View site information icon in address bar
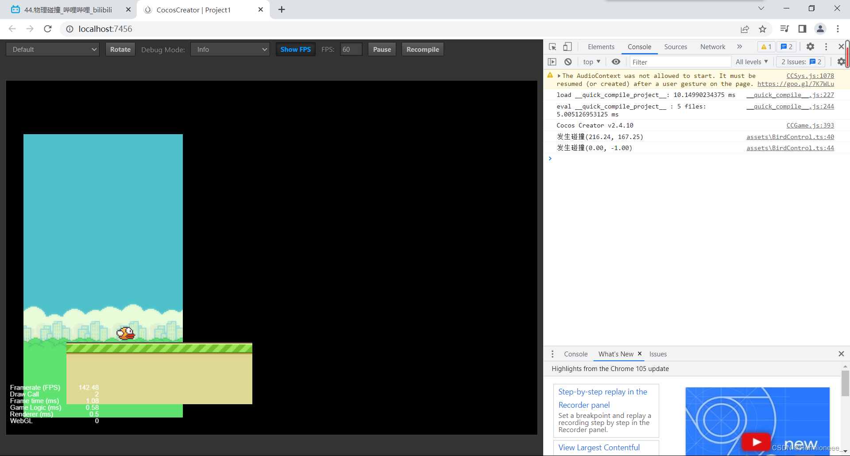 click(x=70, y=29)
